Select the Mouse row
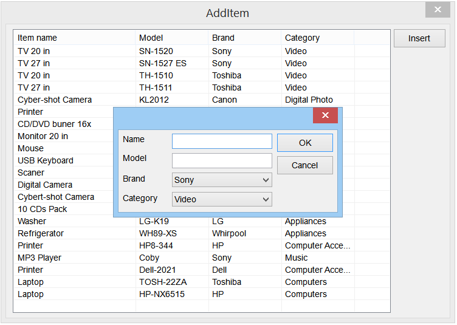The image size is (457, 325). click(x=30, y=148)
